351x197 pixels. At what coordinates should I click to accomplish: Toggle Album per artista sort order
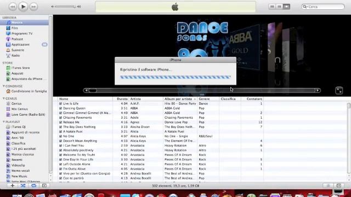pyautogui.click(x=180, y=99)
